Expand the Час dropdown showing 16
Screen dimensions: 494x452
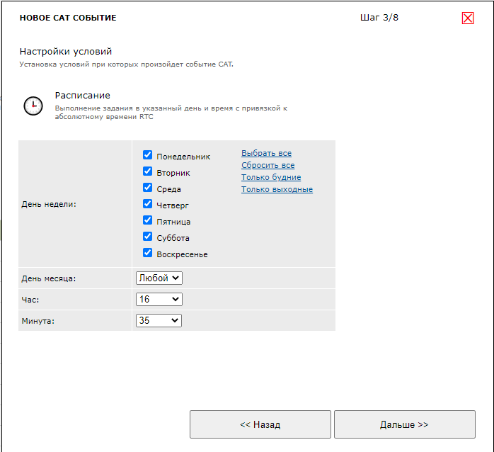159,300
